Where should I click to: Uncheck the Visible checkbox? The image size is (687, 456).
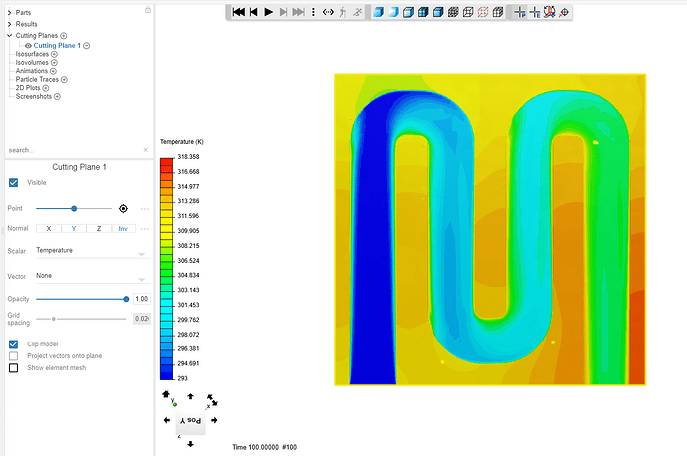14,183
